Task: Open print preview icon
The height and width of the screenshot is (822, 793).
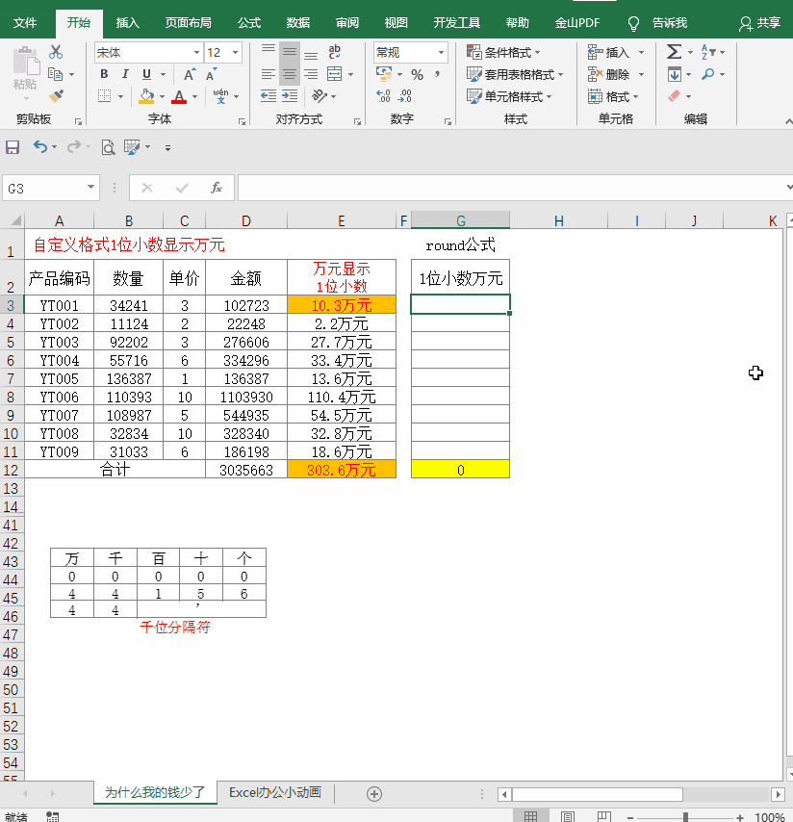Action: click(x=108, y=147)
